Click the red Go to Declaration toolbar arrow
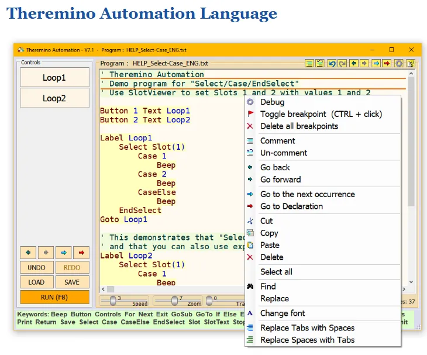 point(387,63)
